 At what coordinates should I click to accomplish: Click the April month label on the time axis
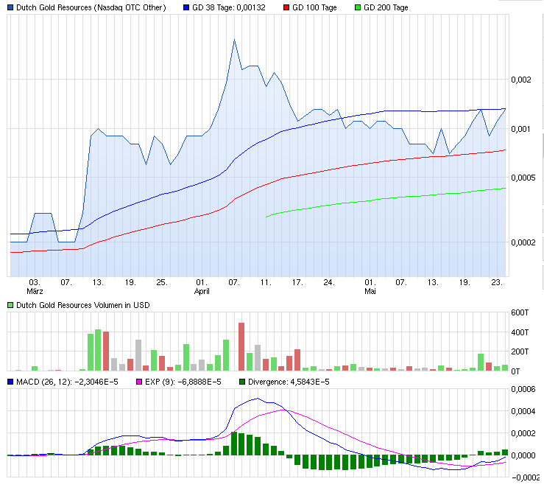tap(202, 291)
